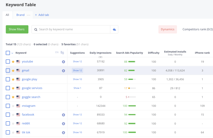Click the sort arrow under Daily impressions

(100, 57)
